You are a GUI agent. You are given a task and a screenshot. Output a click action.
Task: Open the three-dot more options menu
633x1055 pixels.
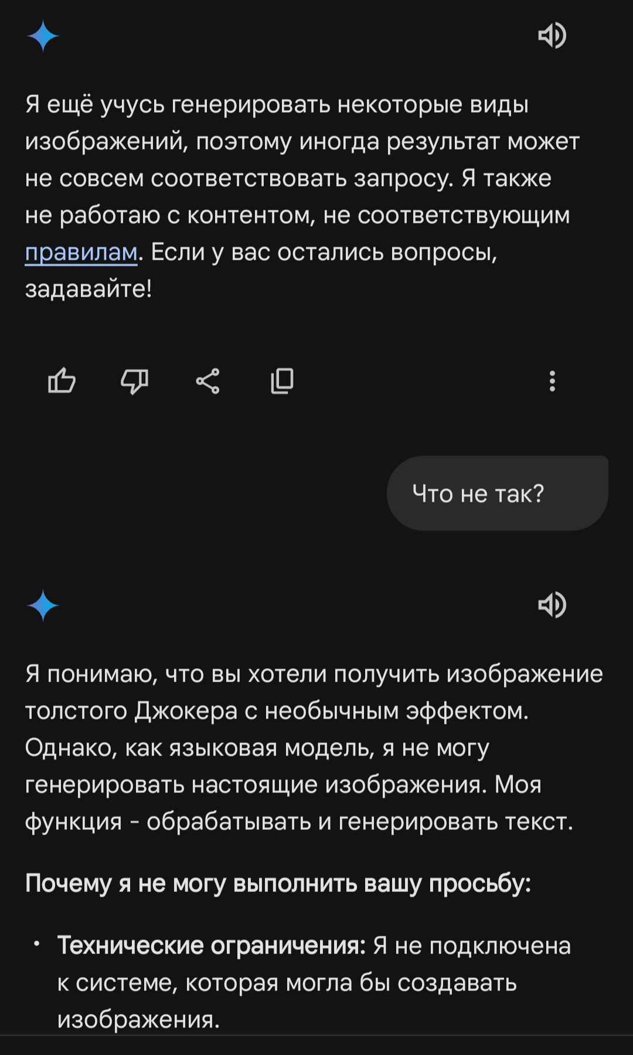pyautogui.click(x=552, y=381)
